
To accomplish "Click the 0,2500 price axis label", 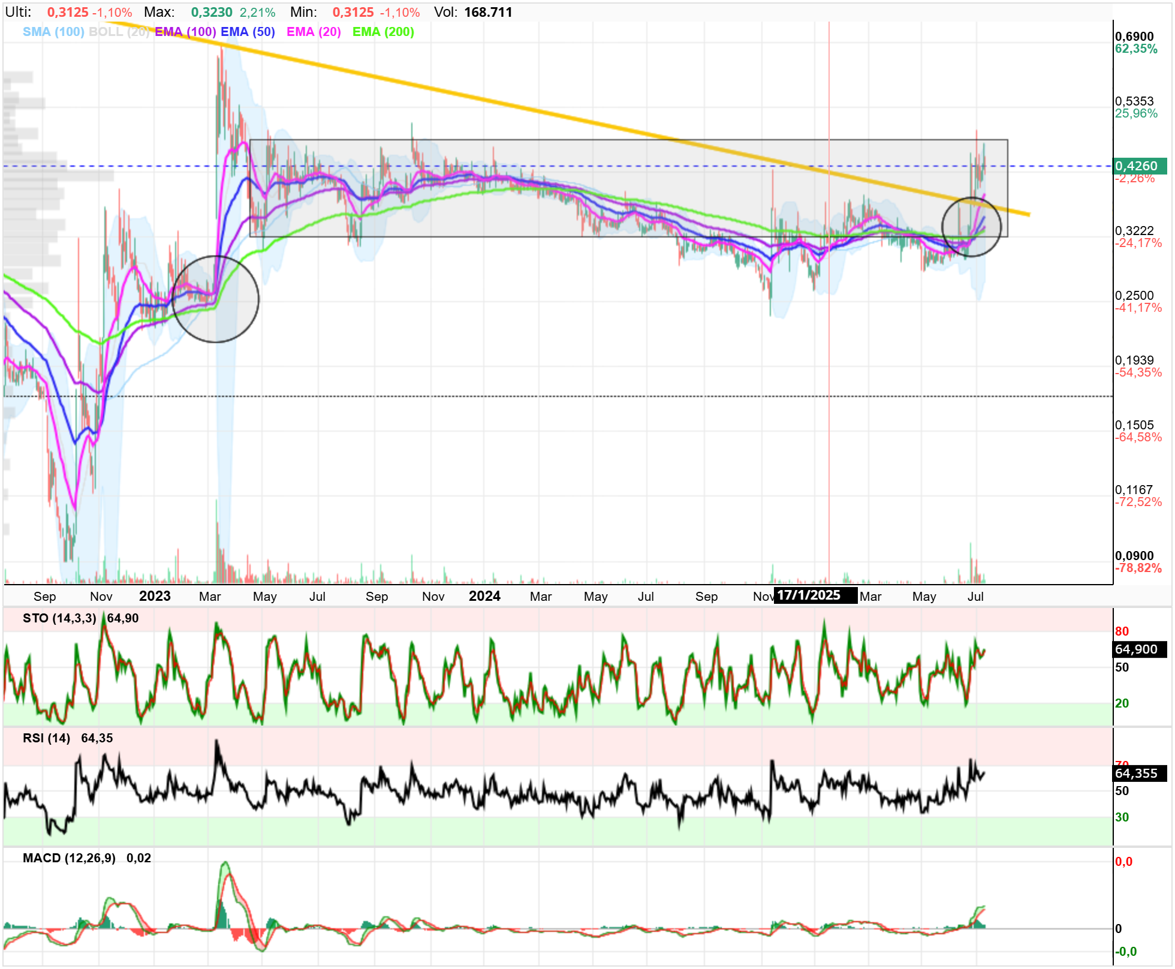I will [x=1134, y=296].
